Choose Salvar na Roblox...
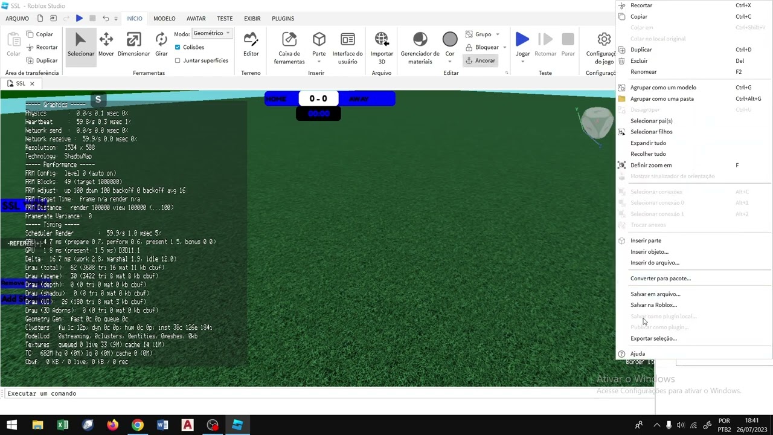The height and width of the screenshot is (435, 773). point(694,305)
